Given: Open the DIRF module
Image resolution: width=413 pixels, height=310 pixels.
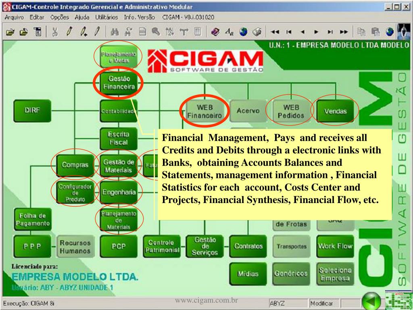Looking at the screenshot, I should [32, 111].
